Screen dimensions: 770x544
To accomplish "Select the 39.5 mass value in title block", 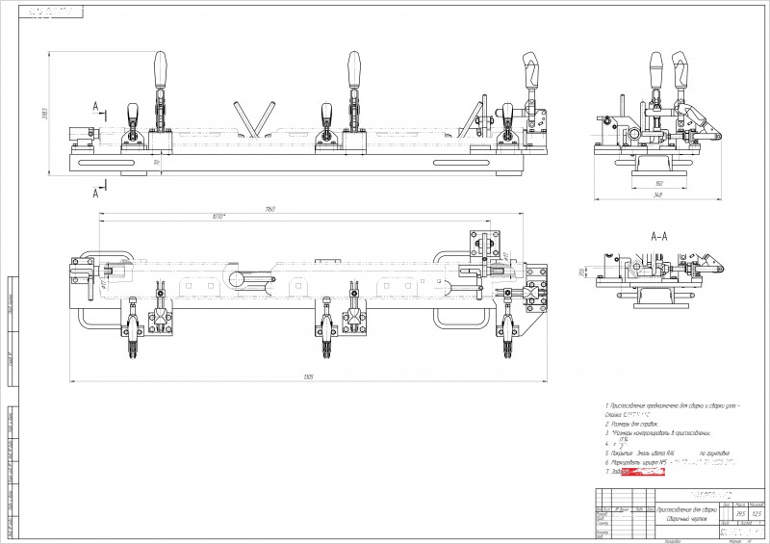I will [x=740, y=514].
